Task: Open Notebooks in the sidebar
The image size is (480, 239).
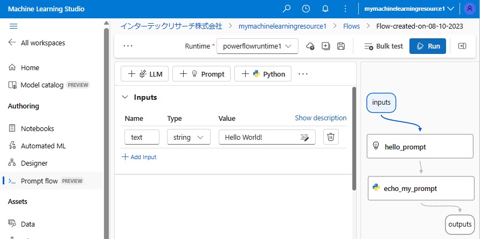Action: pyautogui.click(x=37, y=128)
